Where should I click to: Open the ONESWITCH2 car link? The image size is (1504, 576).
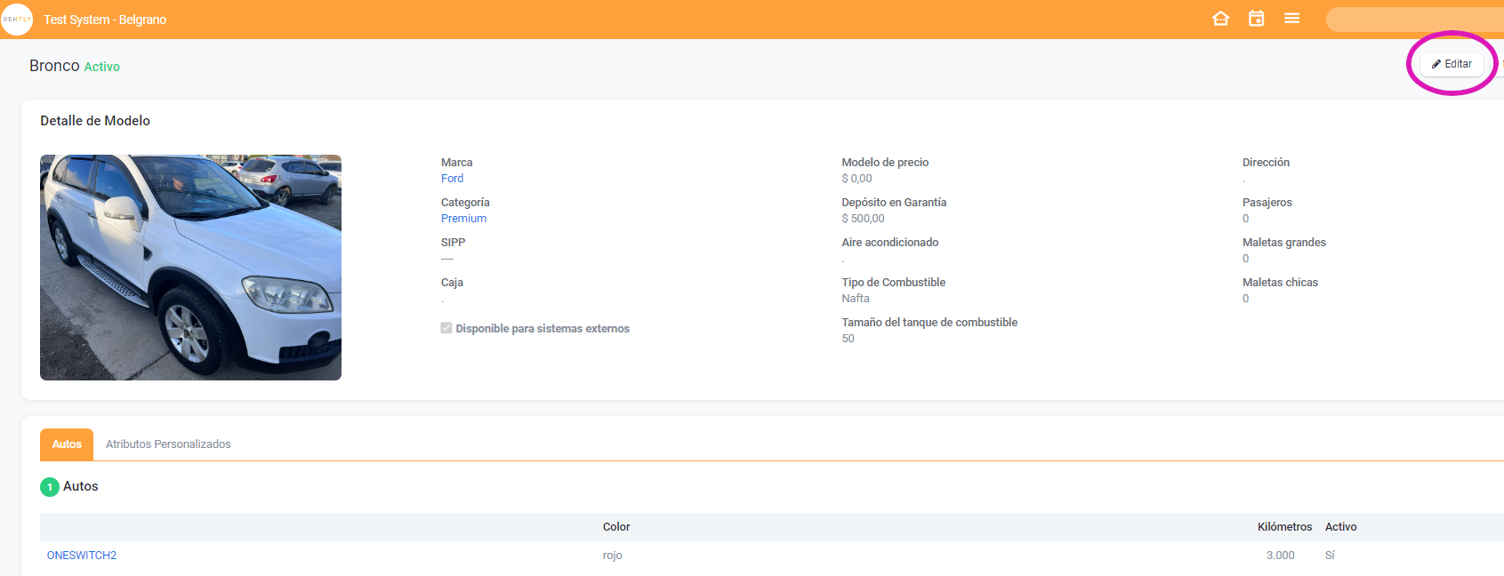tap(82, 556)
